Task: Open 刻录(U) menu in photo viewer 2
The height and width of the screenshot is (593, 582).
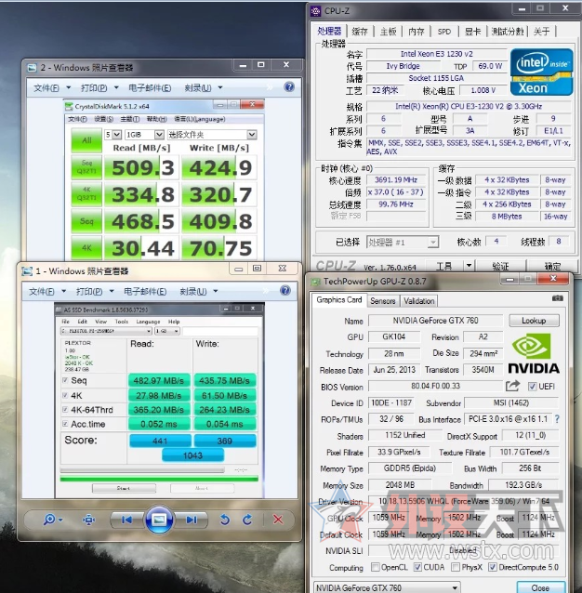Action: (203, 88)
